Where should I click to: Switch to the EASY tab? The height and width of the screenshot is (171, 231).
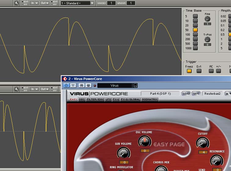74,99
